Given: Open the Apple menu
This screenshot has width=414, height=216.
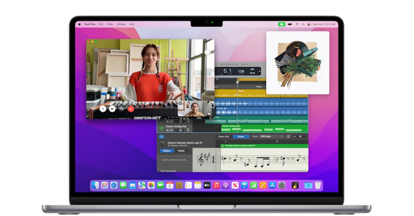Looking at the screenshot, I should [79, 24].
